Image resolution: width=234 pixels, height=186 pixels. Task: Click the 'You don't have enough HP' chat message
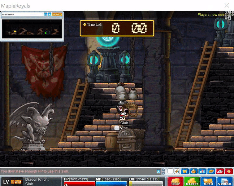pos(35,171)
